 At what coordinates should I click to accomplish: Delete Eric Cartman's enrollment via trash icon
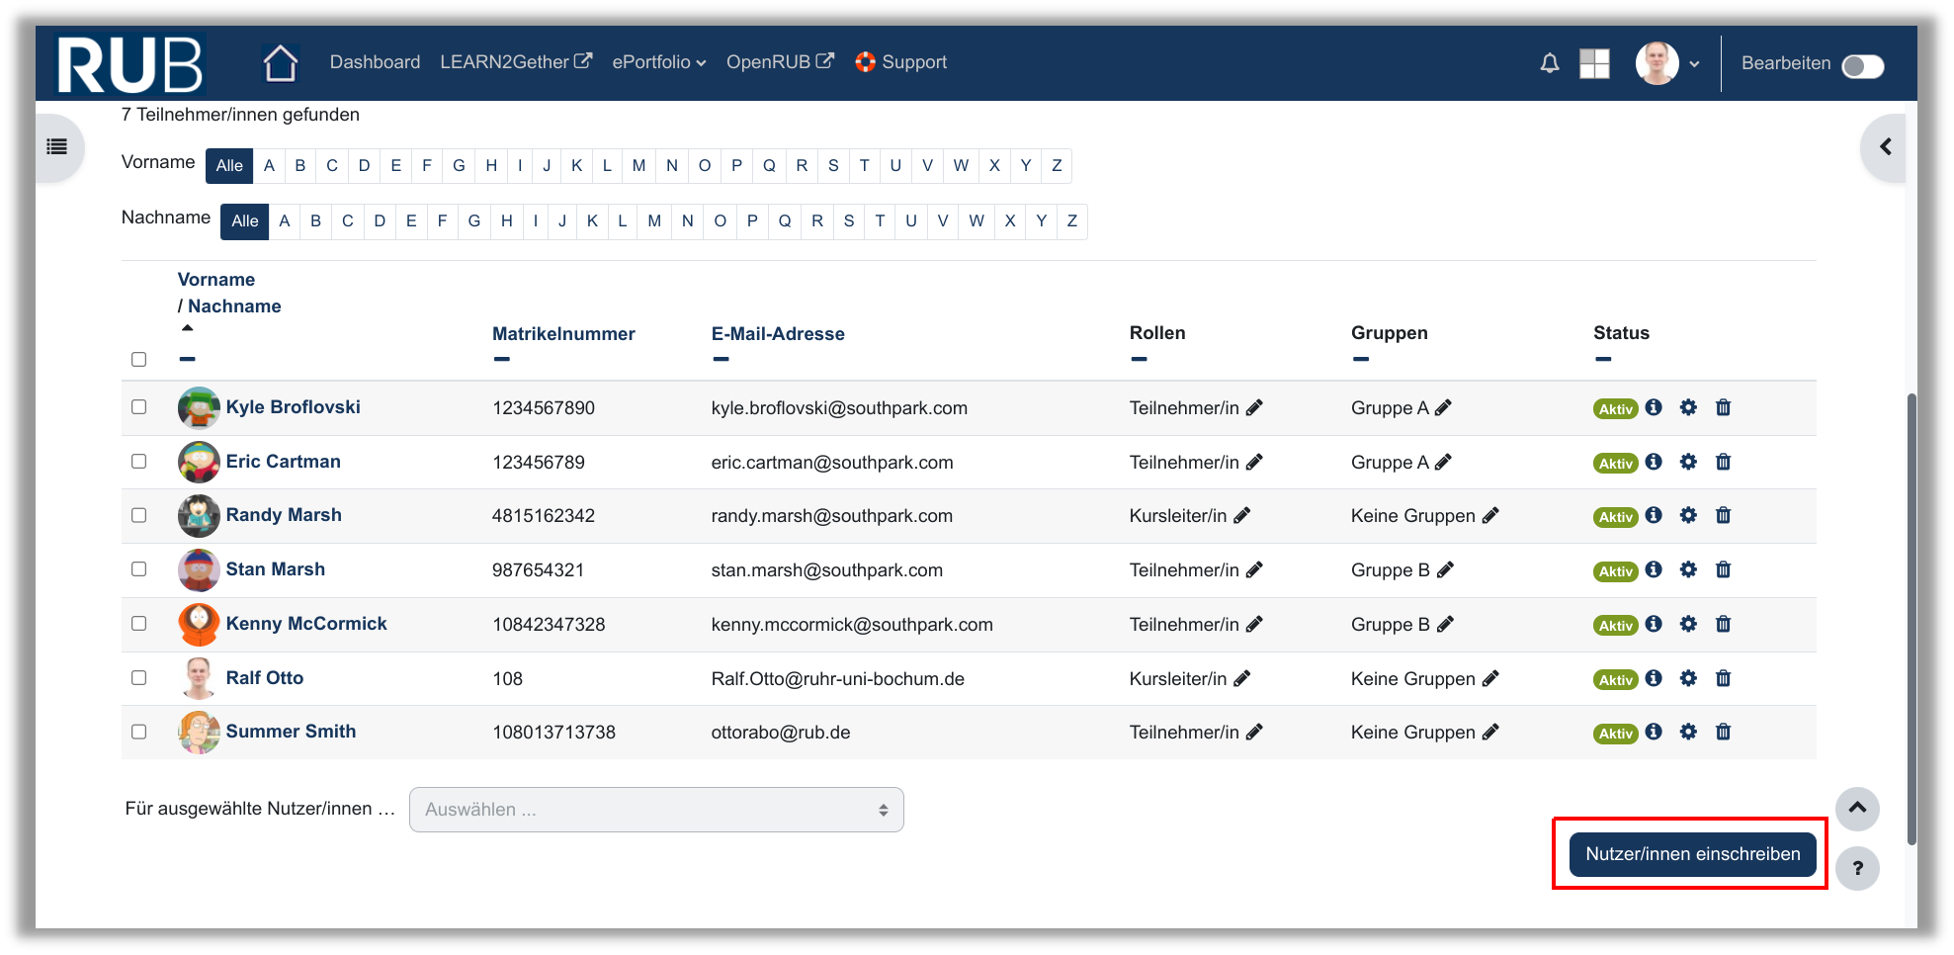click(x=1723, y=462)
